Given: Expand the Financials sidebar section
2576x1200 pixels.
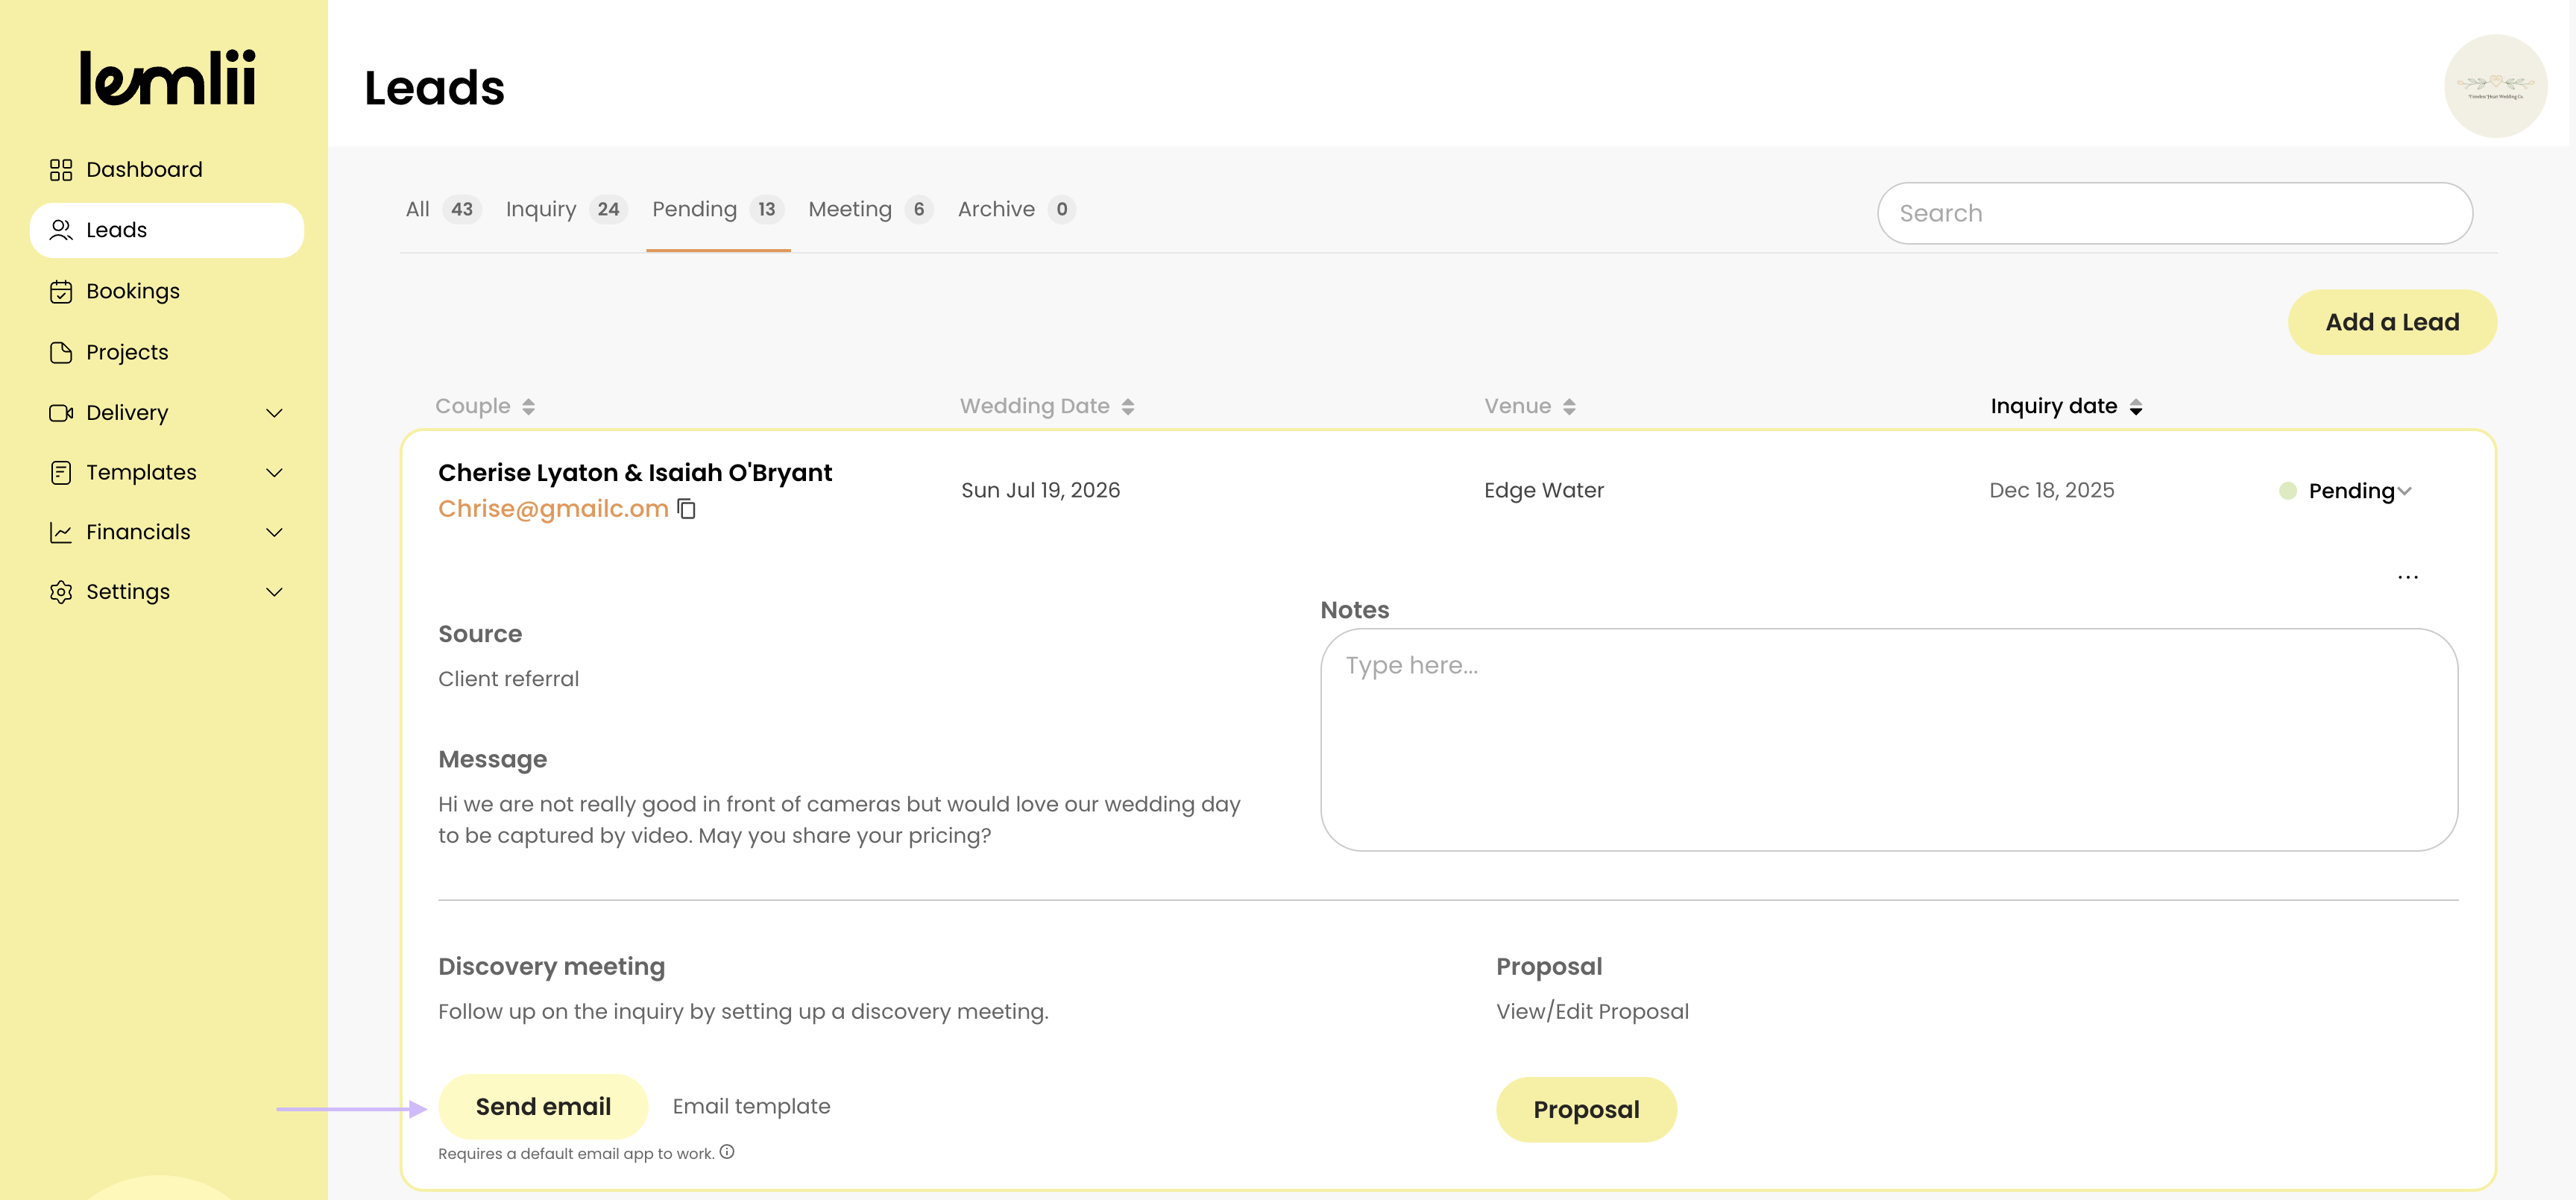Looking at the screenshot, I should click(274, 533).
